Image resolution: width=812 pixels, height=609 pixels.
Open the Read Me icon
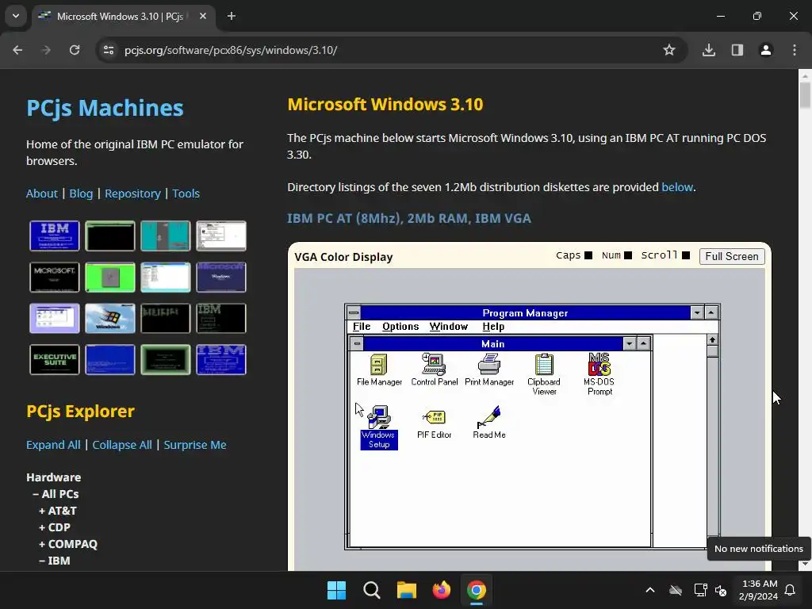coord(488,423)
